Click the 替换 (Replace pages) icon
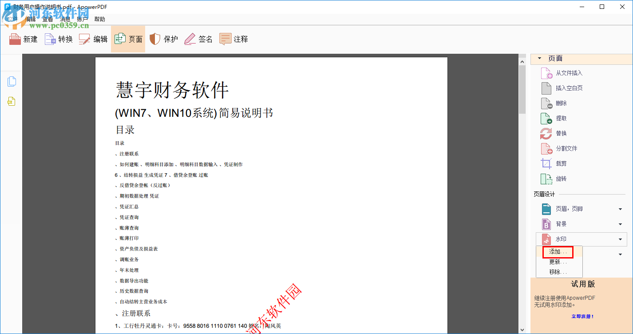Screen dimensions: 633x334 point(546,133)
